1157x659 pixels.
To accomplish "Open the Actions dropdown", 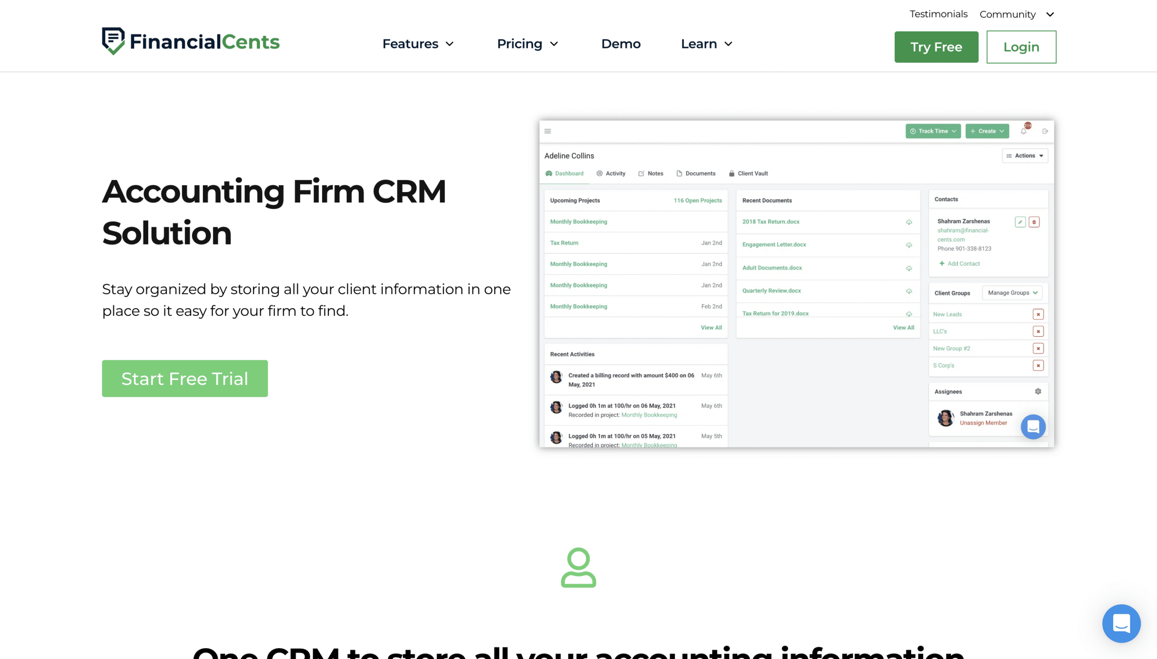I will click(x=1025, y=155).
